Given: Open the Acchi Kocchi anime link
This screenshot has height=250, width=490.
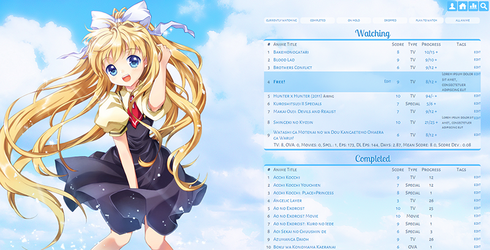Looking at the screenshot, I should (x=287, y=178).
